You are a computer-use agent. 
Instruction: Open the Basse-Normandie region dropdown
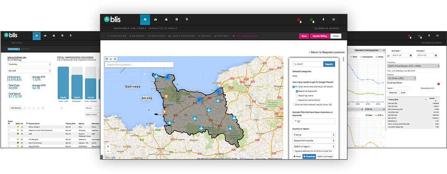point(314,140)
